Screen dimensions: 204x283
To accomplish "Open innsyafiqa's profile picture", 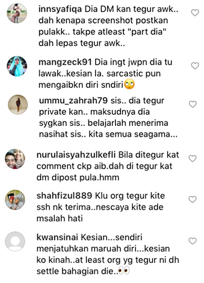I will (17, 13).
